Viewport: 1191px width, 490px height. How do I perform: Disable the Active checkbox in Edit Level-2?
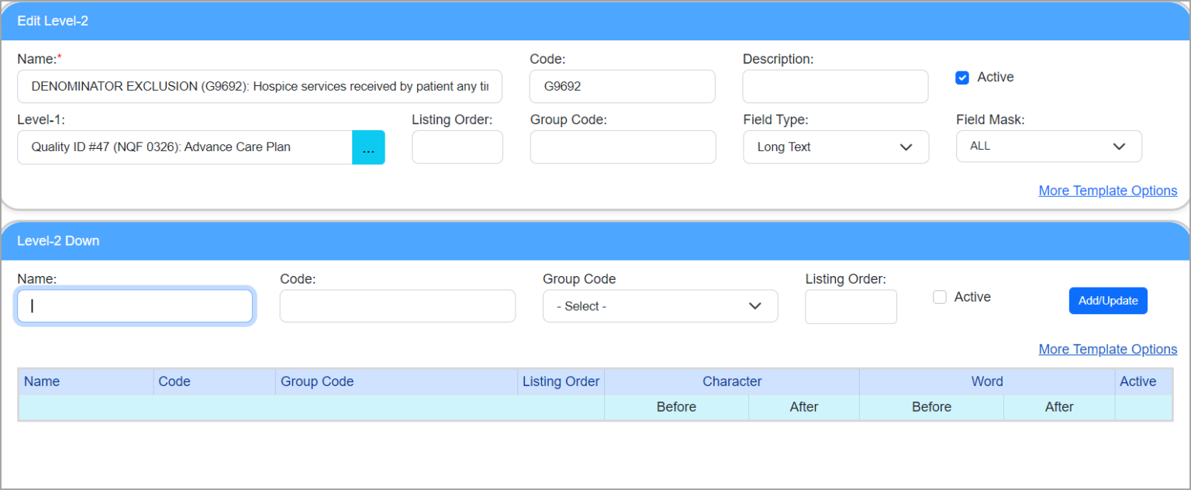pos(962,78)
